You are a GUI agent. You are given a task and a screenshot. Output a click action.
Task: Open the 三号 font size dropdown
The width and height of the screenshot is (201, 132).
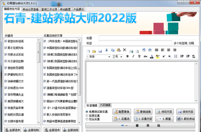(121, 57)
